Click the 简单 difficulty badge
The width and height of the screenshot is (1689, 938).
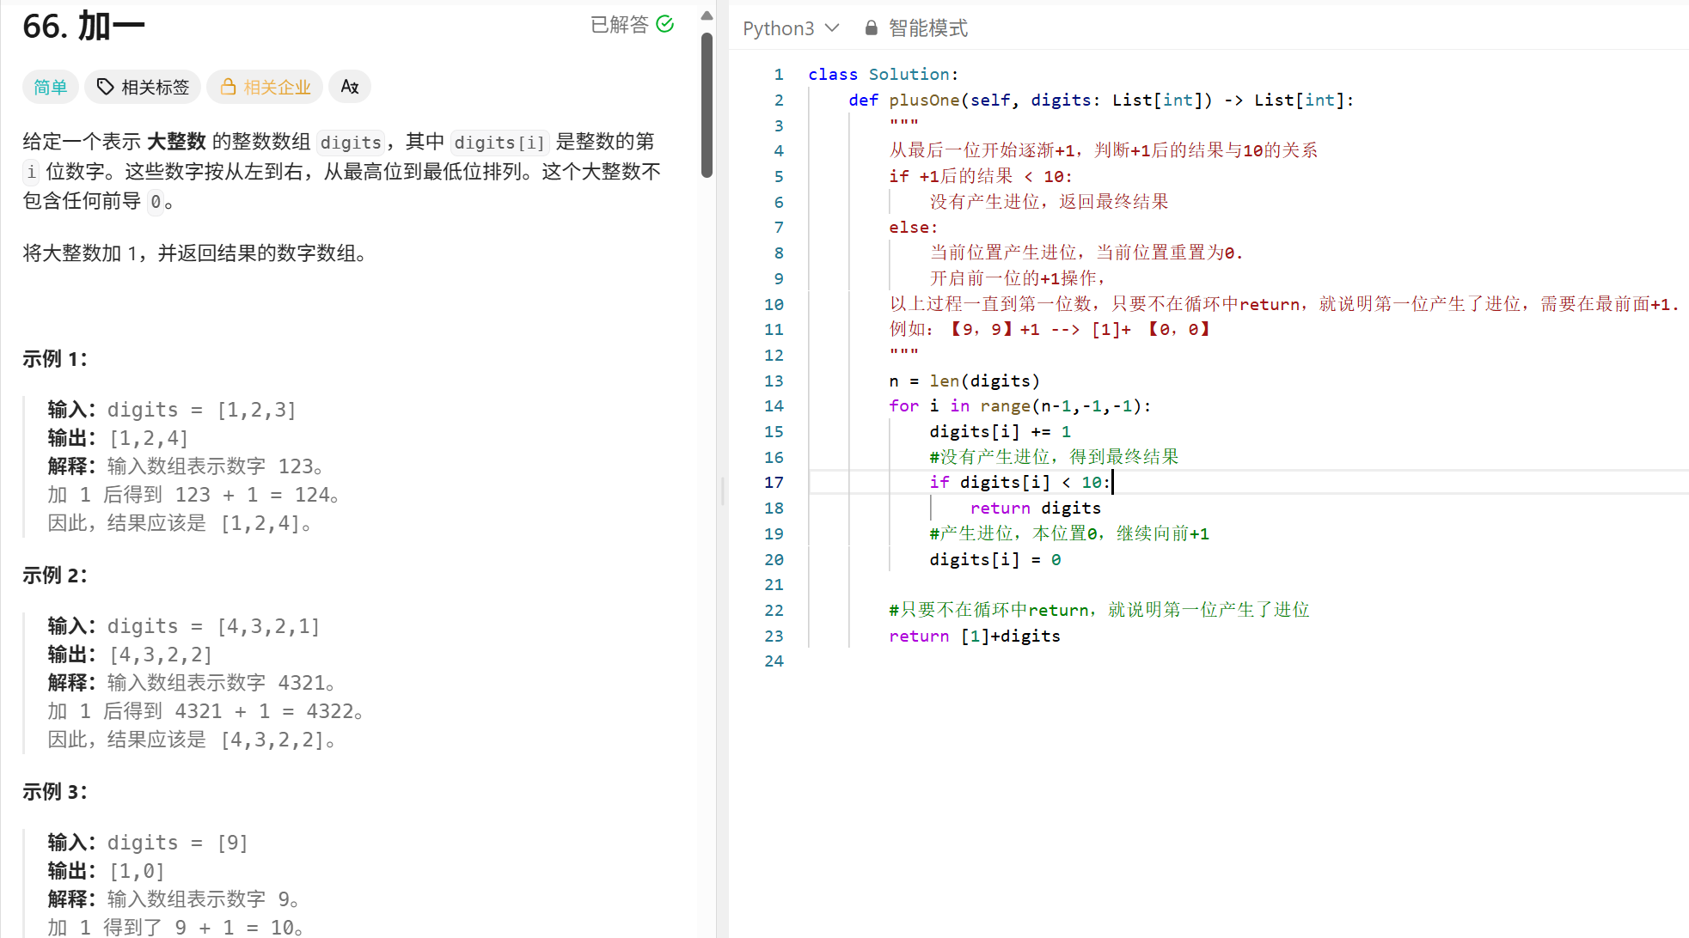[50, 87]
